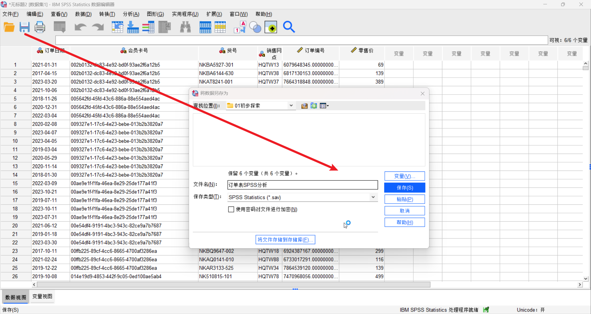591x314 pixels.
Task: Click the Undo arrow icon
Action: click(x=80, y=27)
